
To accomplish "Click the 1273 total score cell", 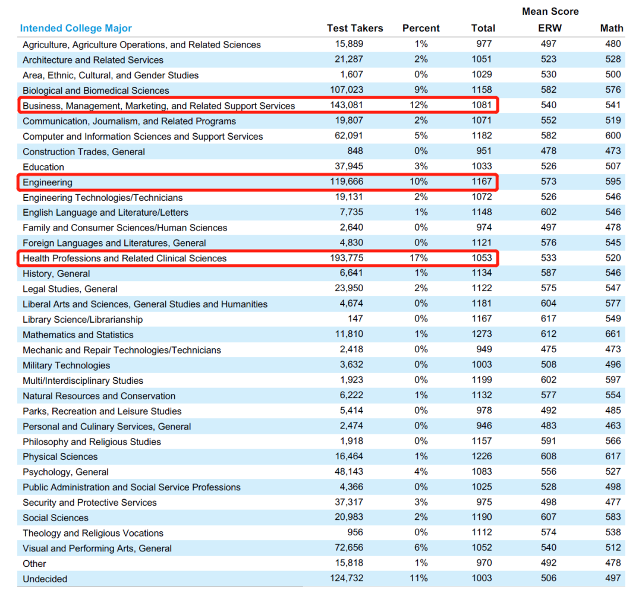I will (x=481, y=334).
